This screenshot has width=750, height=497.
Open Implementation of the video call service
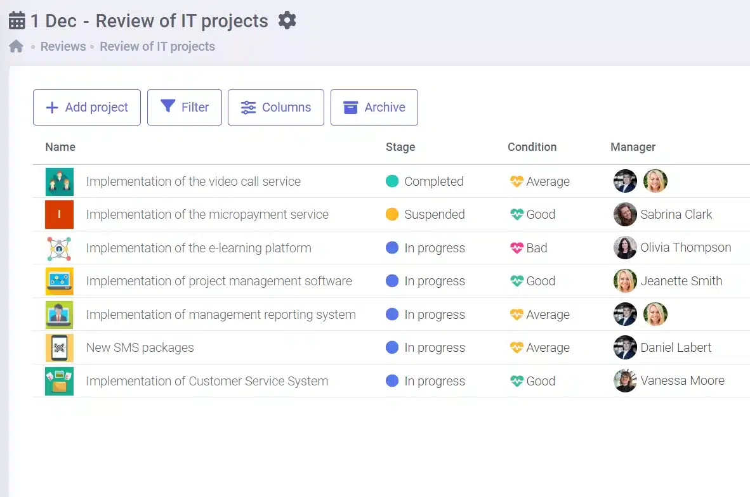(x=194, y=181)
